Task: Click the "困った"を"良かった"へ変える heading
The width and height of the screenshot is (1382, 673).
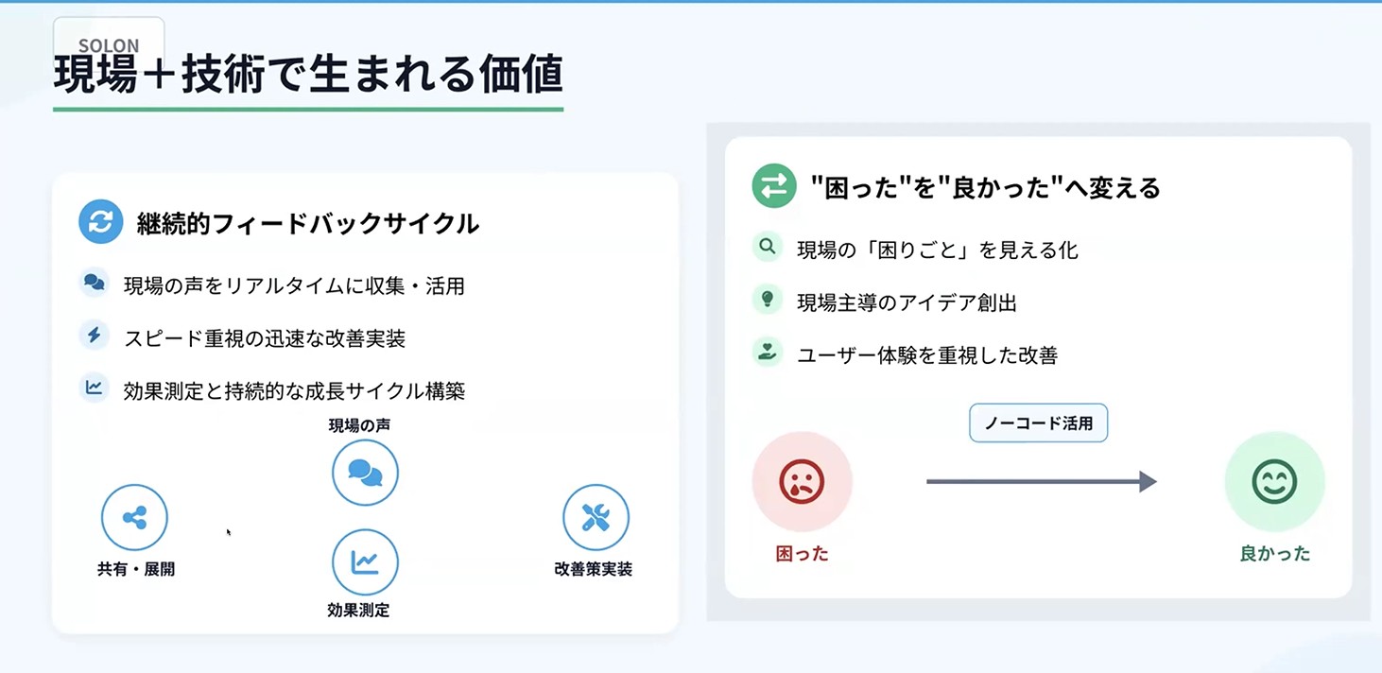Action: (985, 187)
